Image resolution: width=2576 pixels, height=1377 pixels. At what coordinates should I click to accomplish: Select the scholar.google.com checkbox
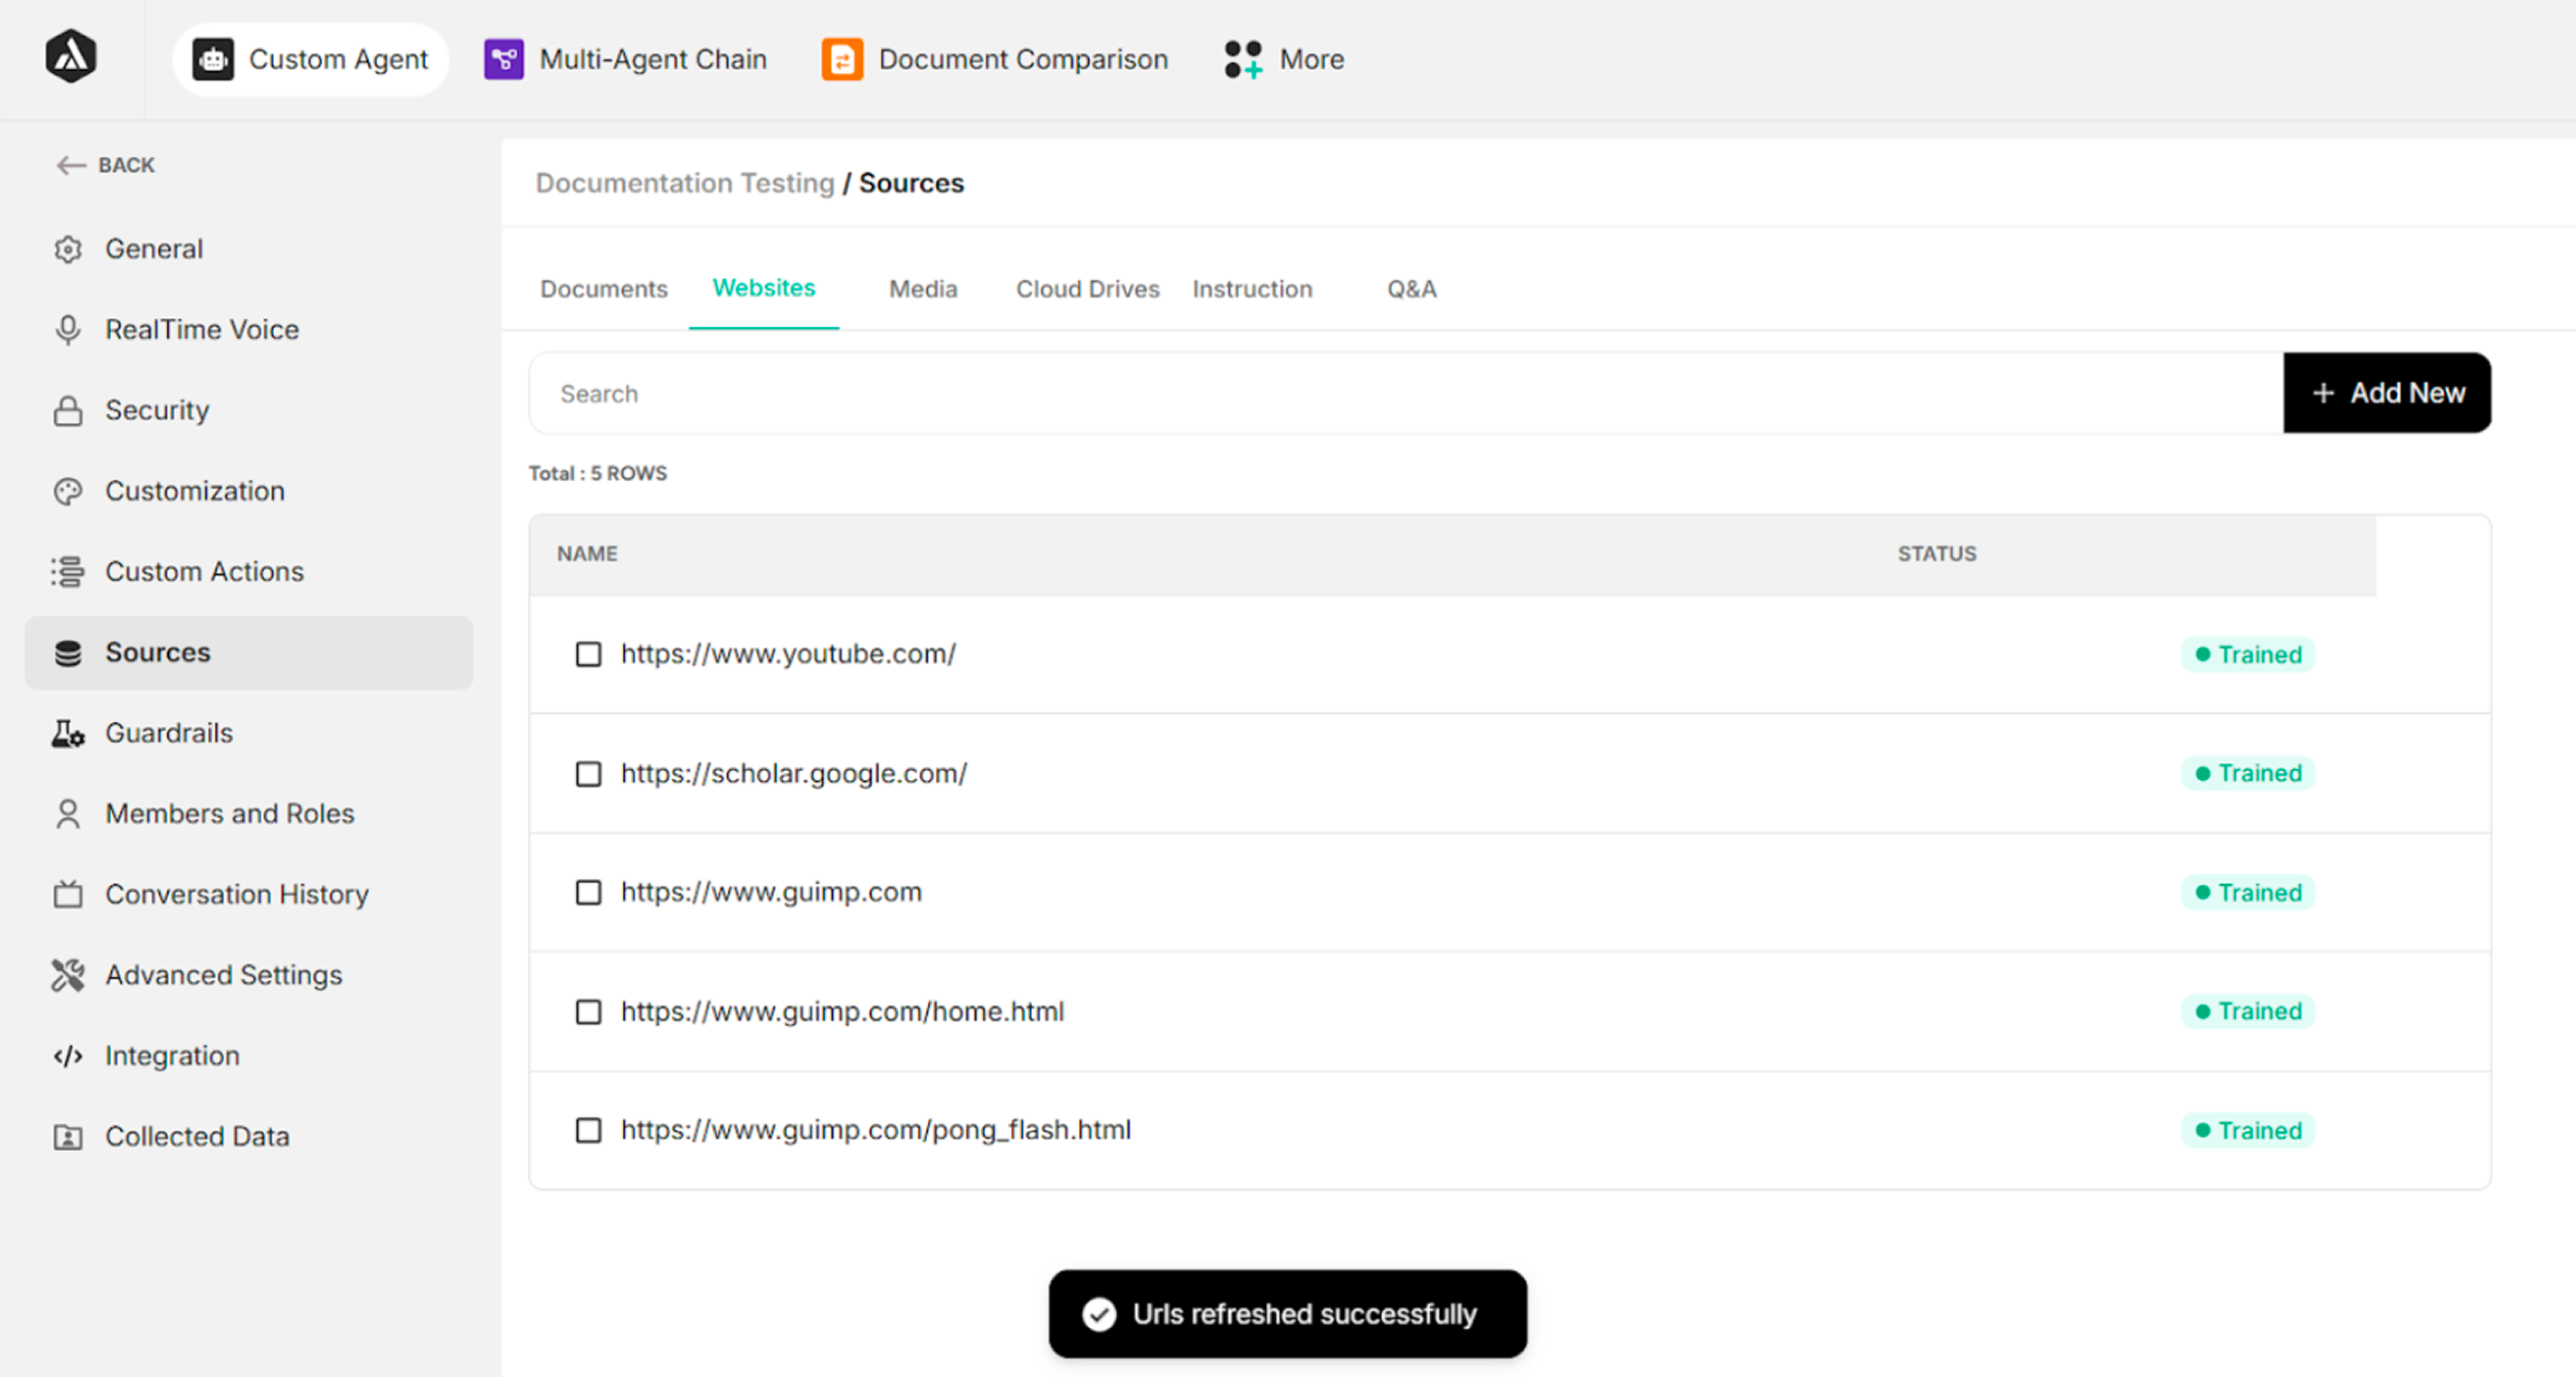[588, 774]
